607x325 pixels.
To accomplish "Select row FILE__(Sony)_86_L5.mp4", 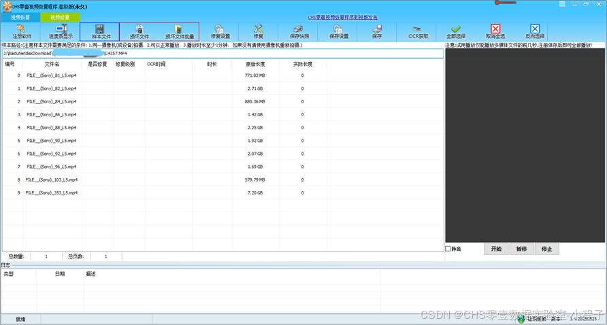I will 223,114.
